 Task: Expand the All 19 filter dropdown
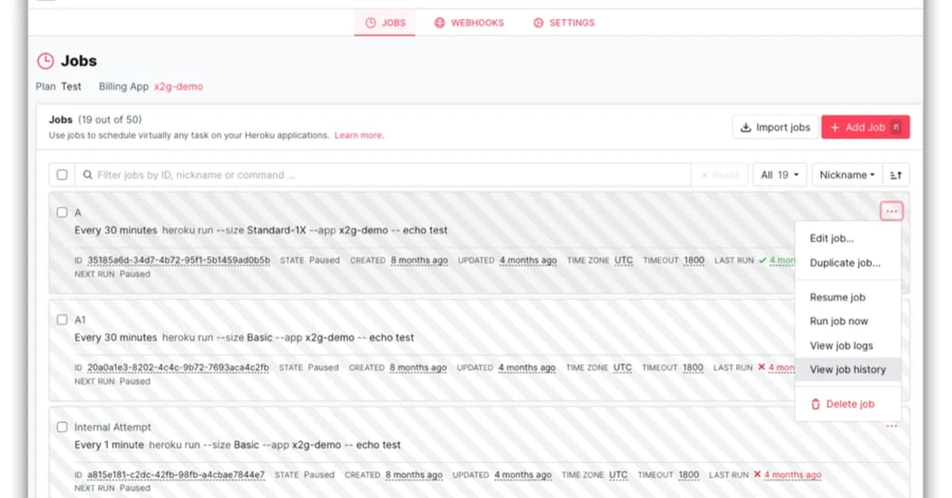pos(779,175)
